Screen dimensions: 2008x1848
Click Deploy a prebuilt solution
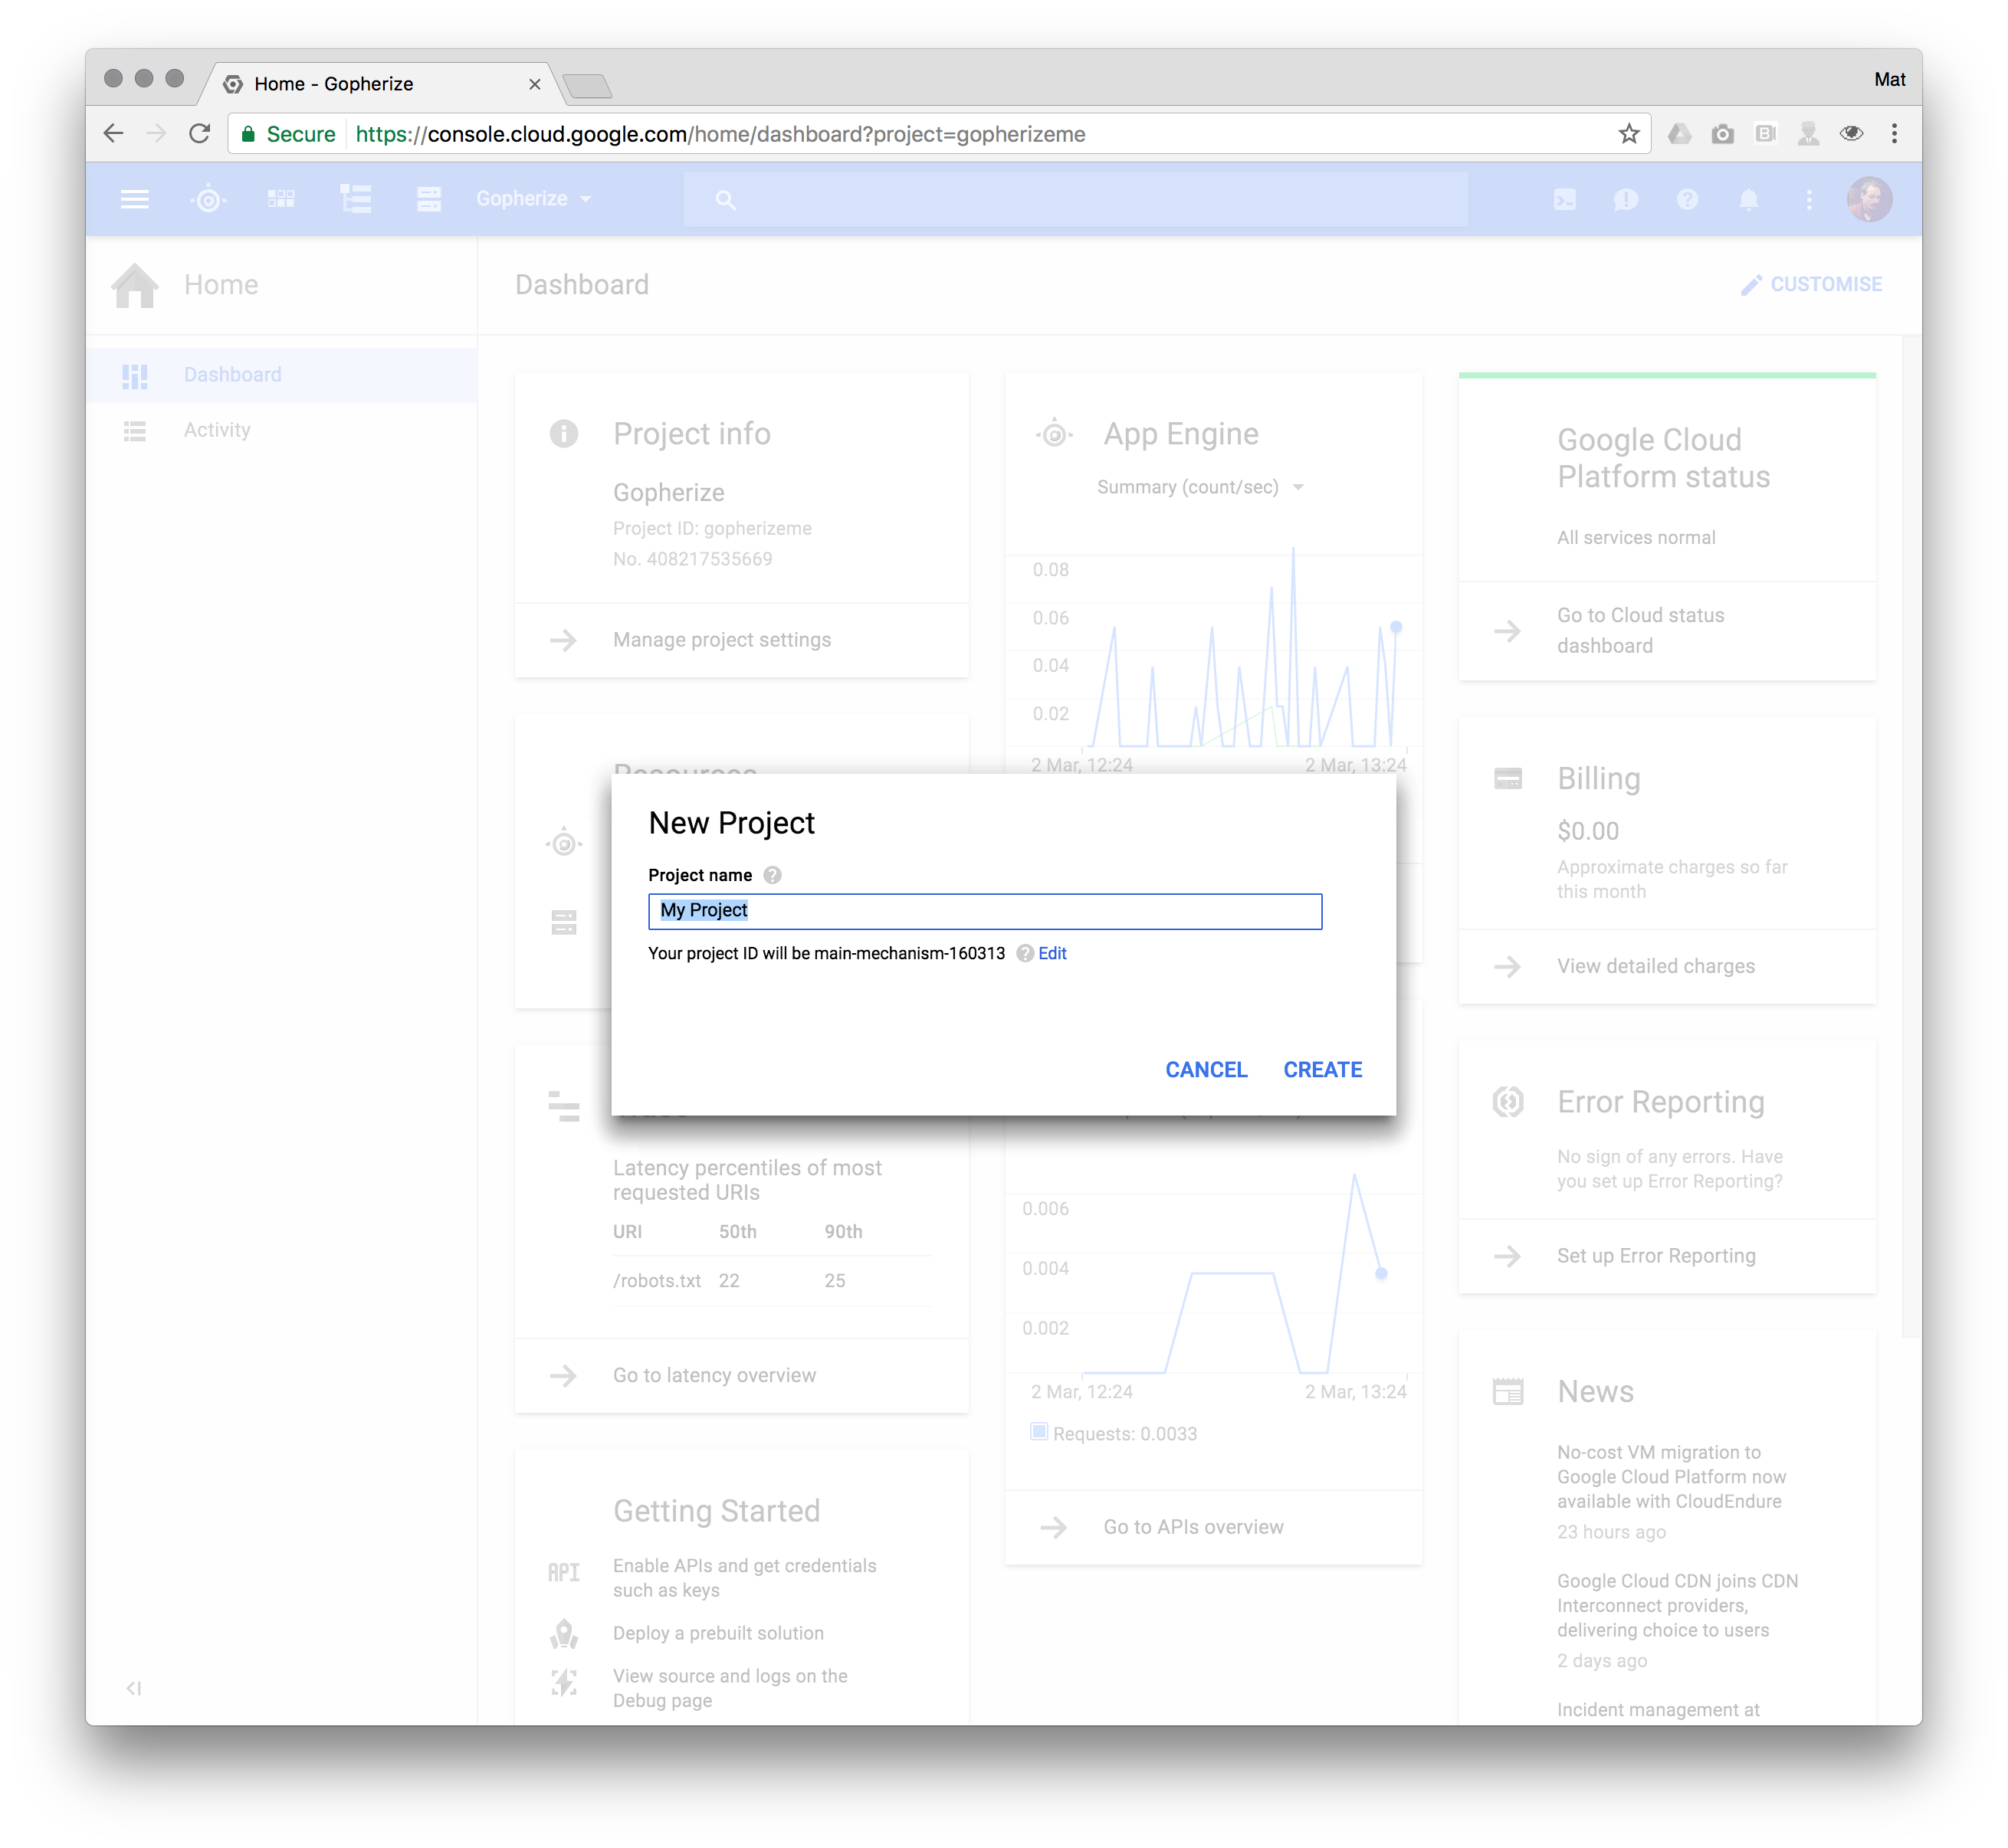pos(718,1633)
